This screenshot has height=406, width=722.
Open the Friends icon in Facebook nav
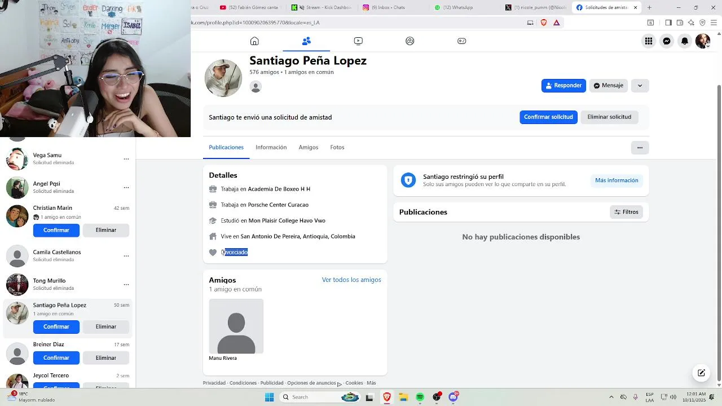pyautogui.click(x=306, y=41)
